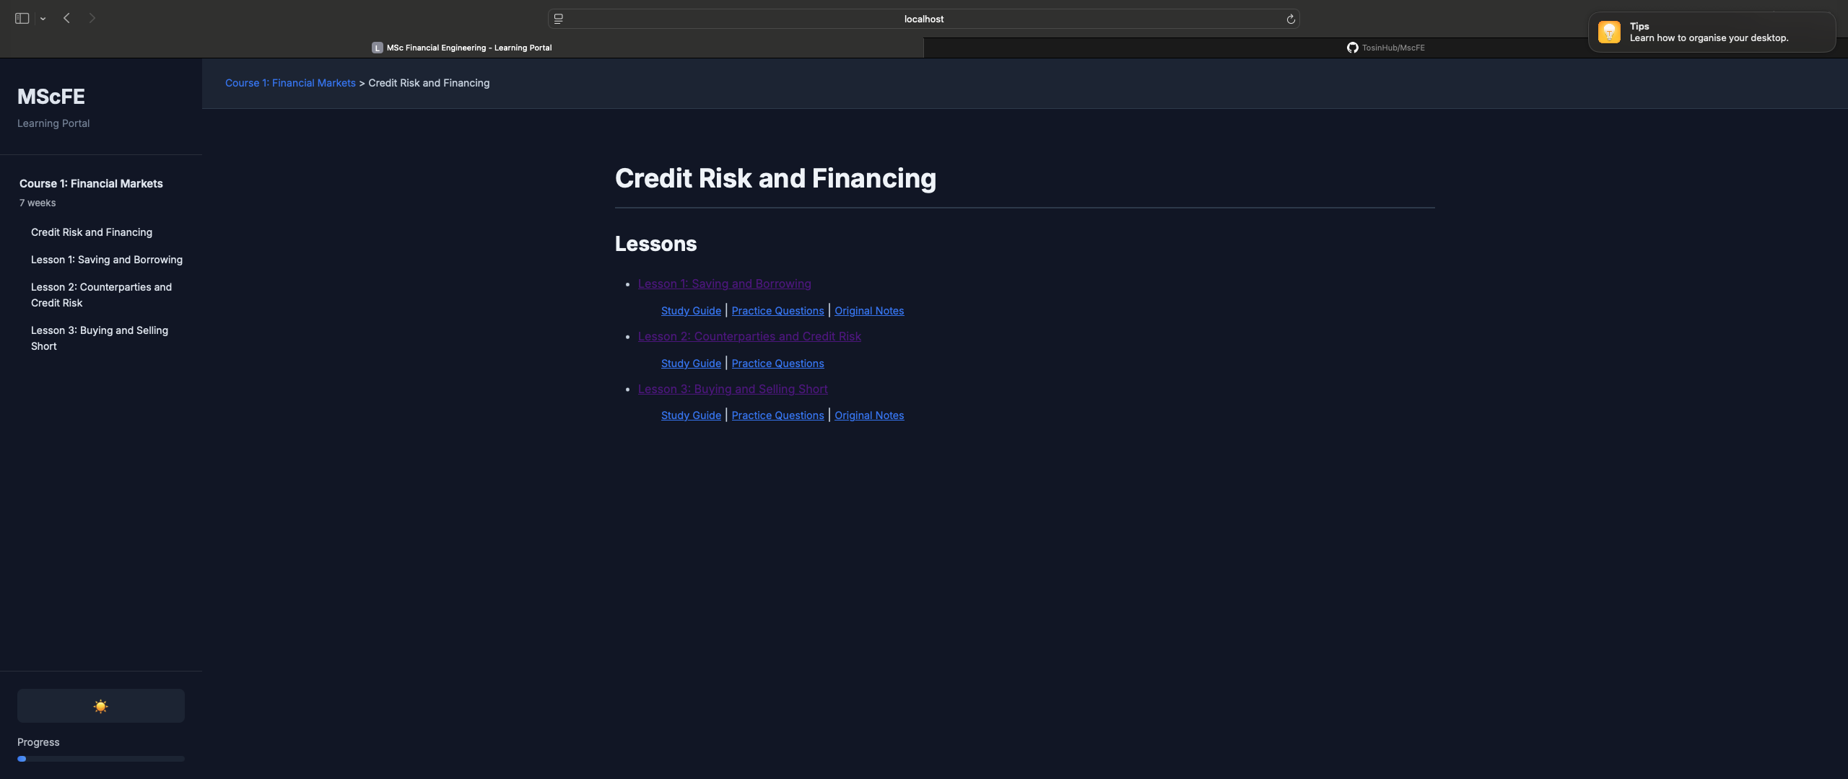Go back with the back arrow
The height and width of the screenshot is (779, 1848).
66,18
